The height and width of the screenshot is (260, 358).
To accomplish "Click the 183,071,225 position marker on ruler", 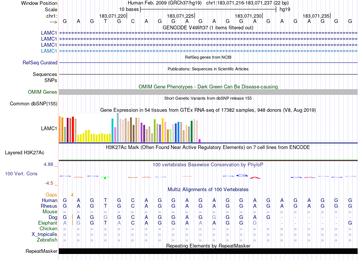I will (x=181, y=16).
